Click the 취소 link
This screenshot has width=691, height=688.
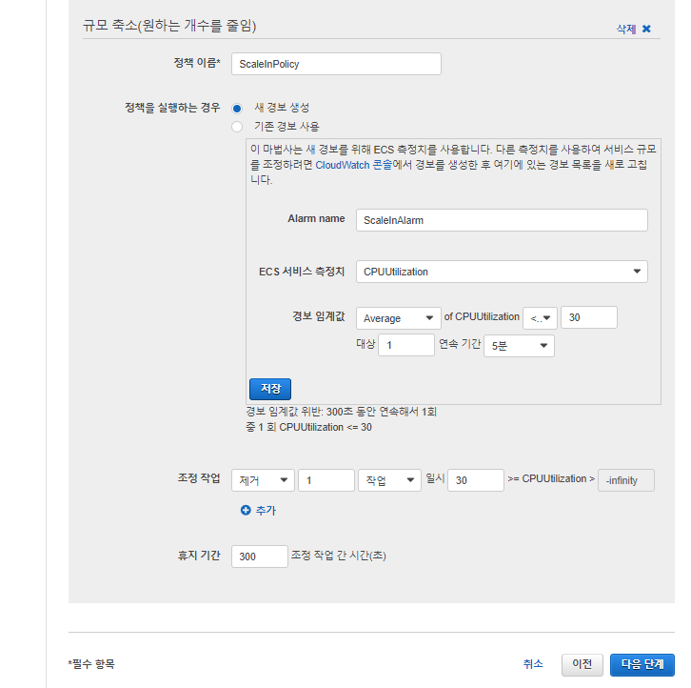pyautogui.click(x=533, y=664)
